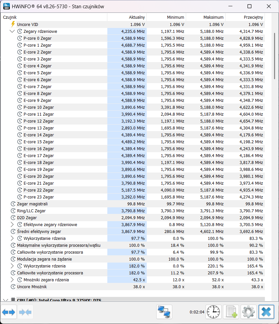Expand Efektywne zegary rdzeniowe group
279x324 pixels.
pyautogui.click(x=12, y=225)
